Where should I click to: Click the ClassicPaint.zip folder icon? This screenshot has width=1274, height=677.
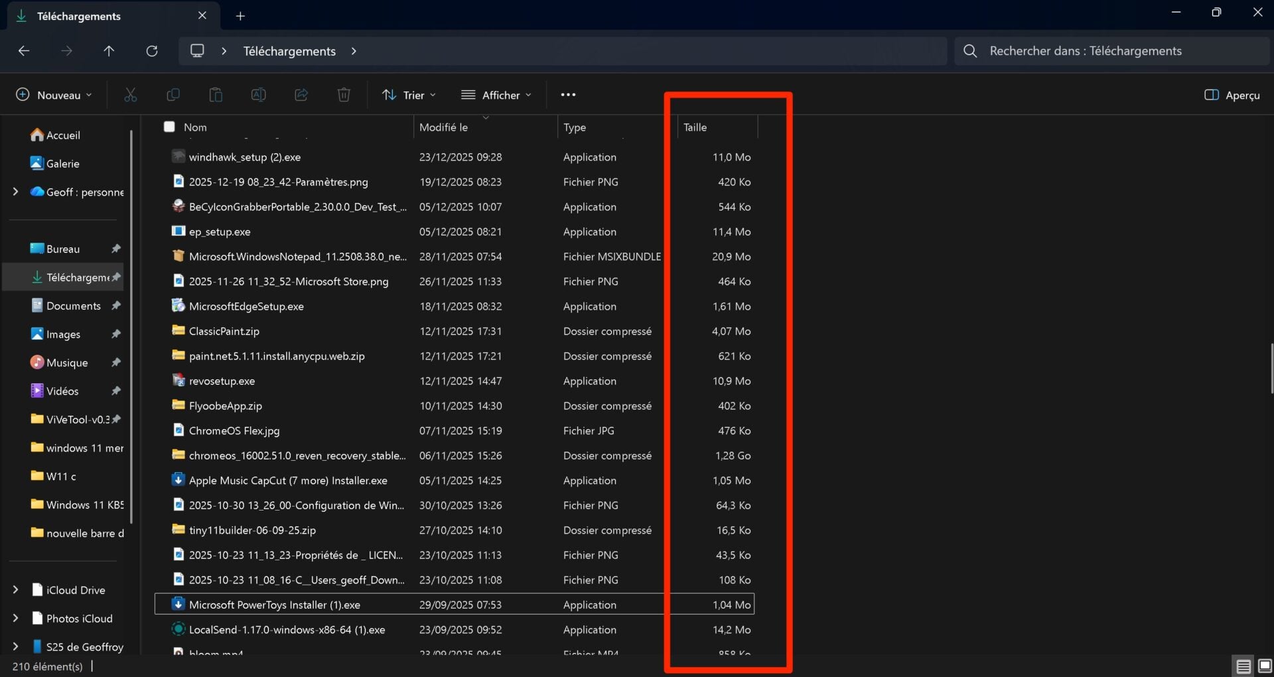coord(178,330)
